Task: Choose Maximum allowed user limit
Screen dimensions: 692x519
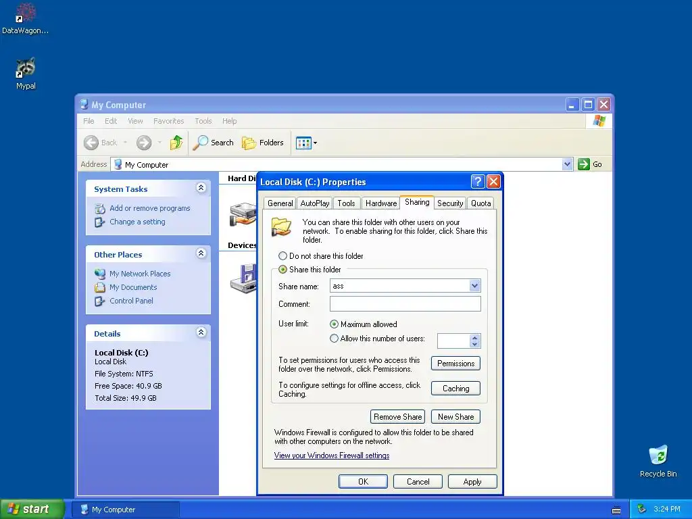Action: tap(364, 324)
